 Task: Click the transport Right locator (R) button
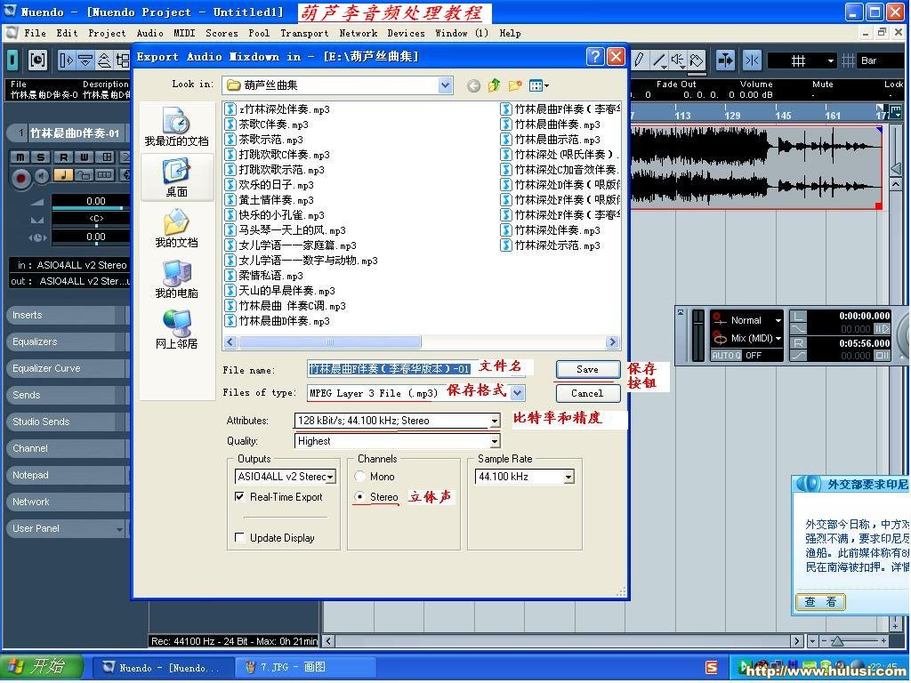coord(800,343)
